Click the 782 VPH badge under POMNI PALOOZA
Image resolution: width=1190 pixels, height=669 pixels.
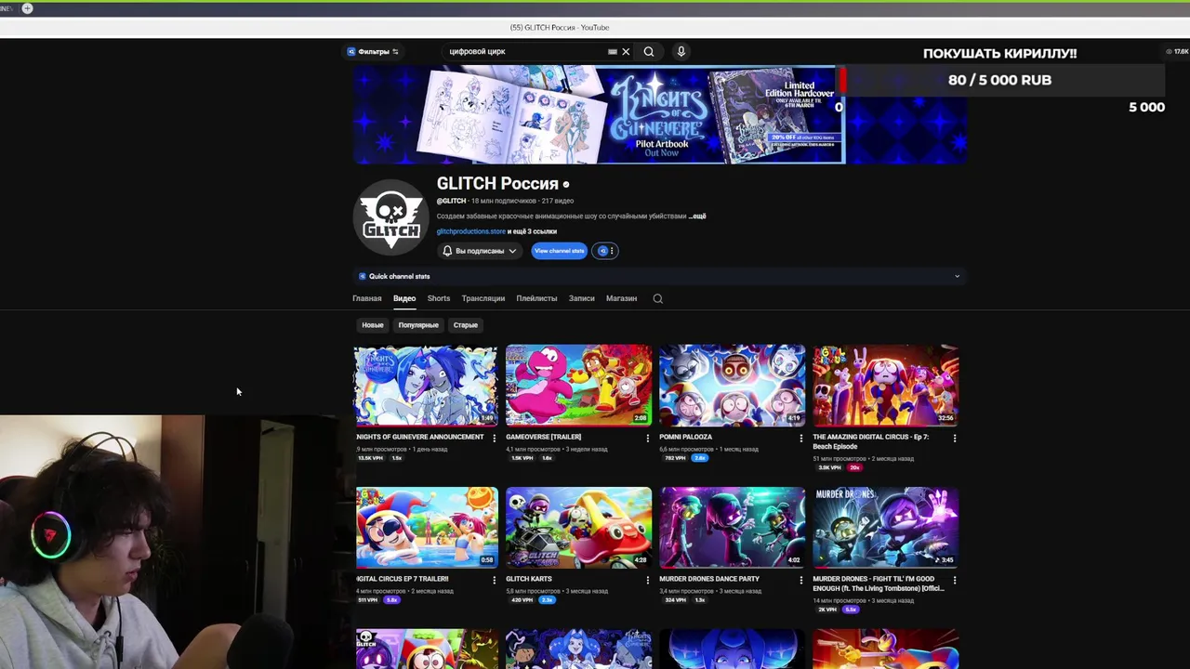click(675, 458)
